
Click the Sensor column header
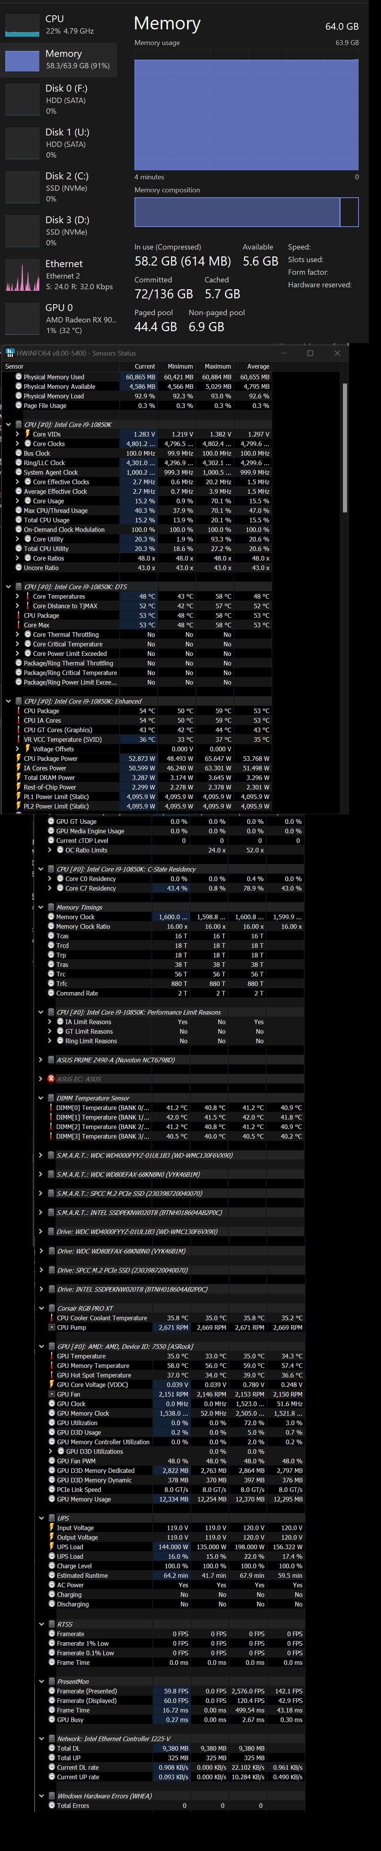[x=14, y=366]
